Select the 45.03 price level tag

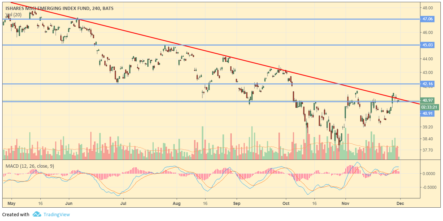[427, 45]
